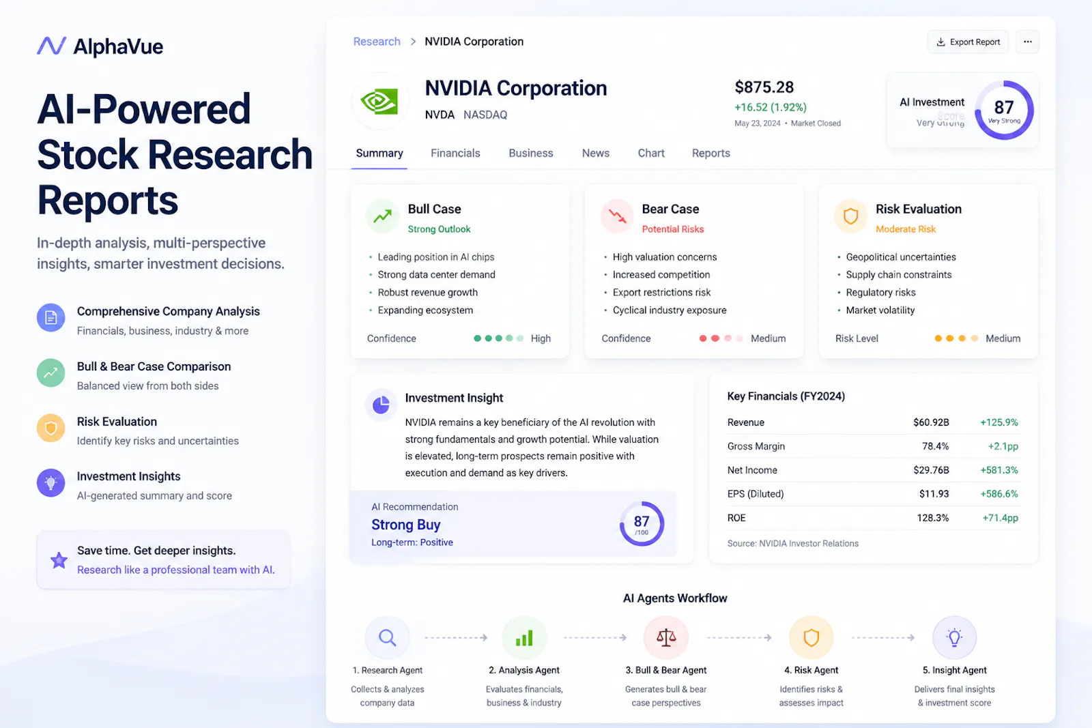Click the Net Income +581.3% change
Viewport: 1092px width, 728px height.
[x=999, y=470]
